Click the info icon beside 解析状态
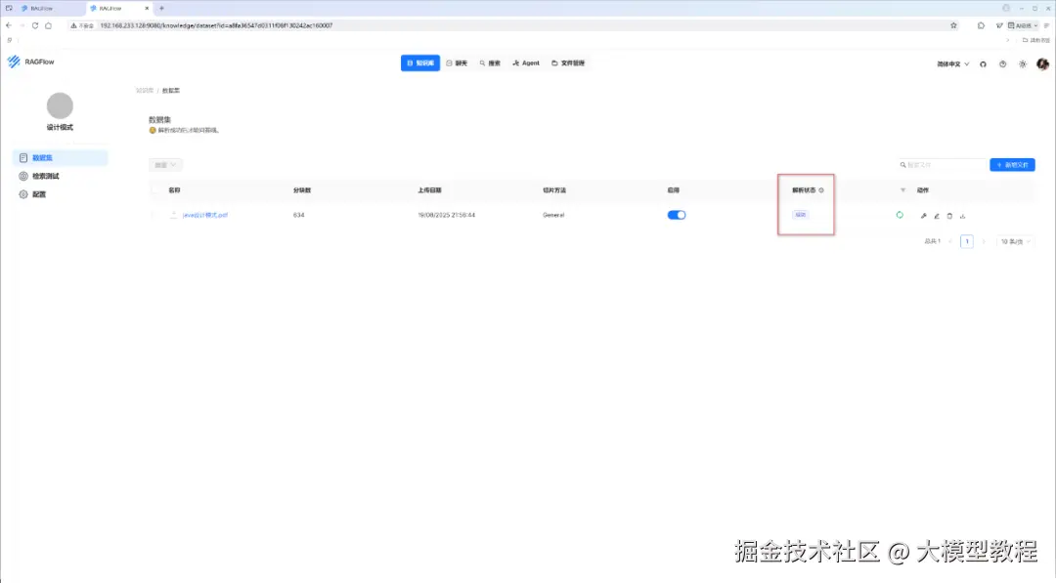1056x583 pixels. point(821,190)
